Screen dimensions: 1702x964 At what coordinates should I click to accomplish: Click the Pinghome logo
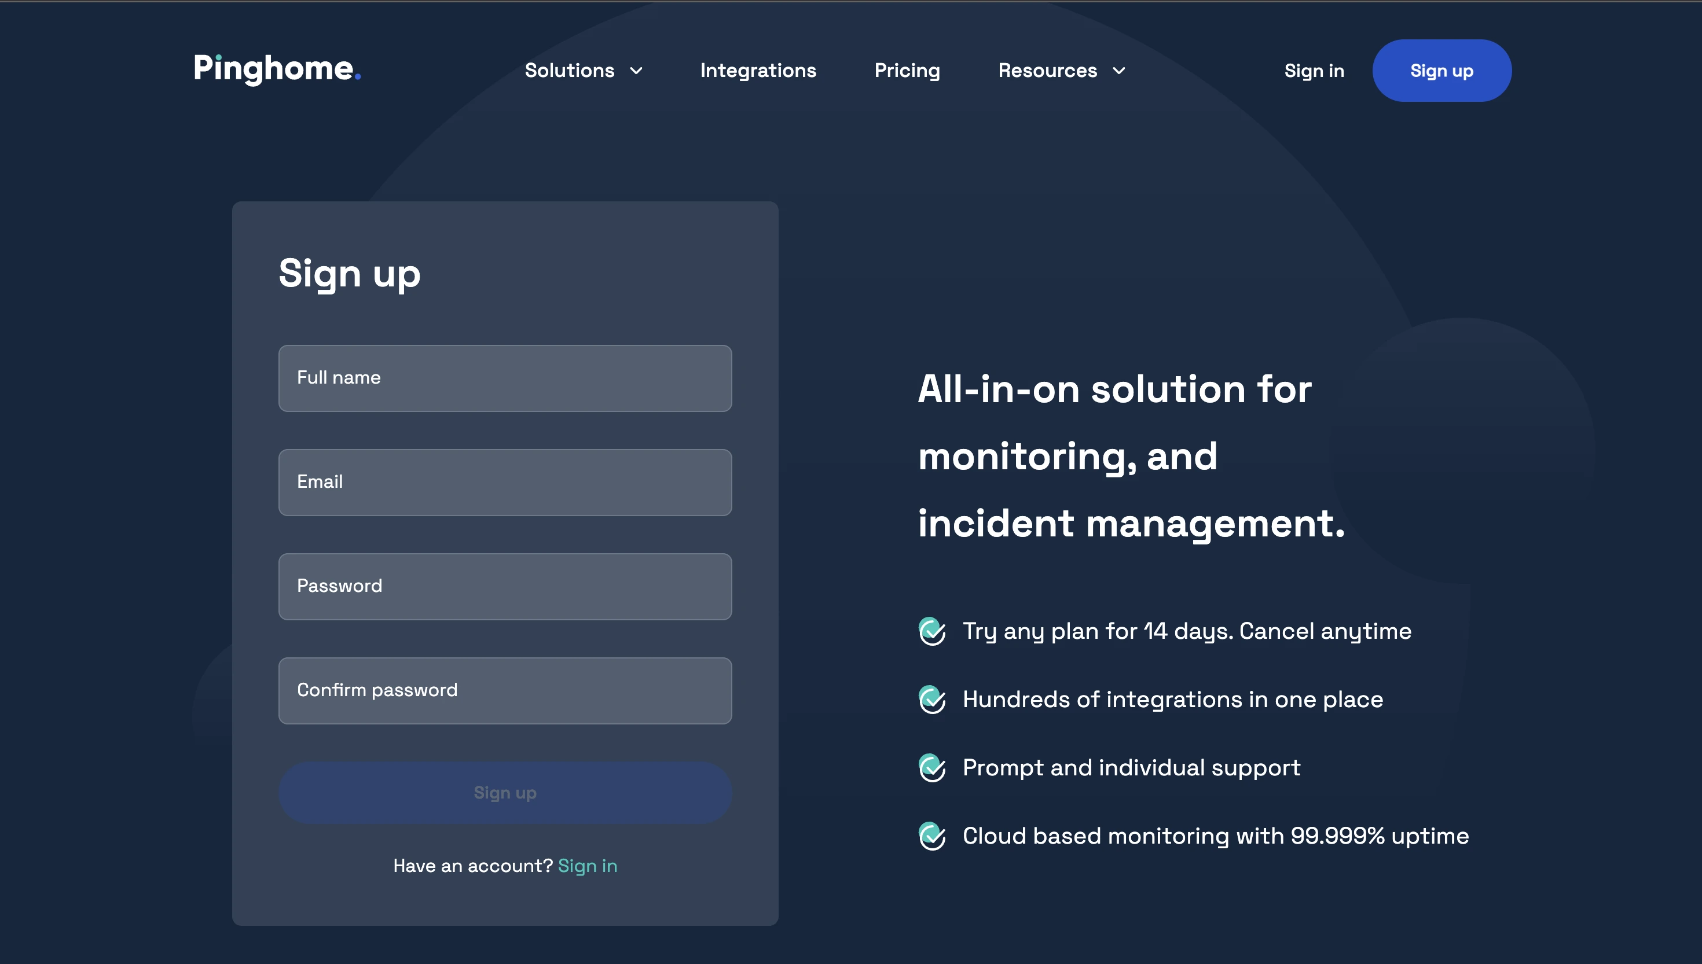tap(277, 69)
